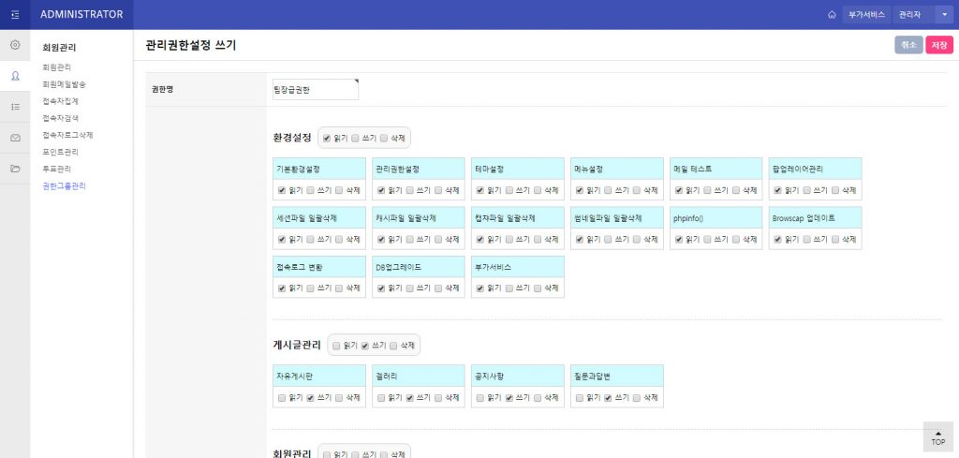Check 삭제 under 테마설정

click(x=537, y=190)
